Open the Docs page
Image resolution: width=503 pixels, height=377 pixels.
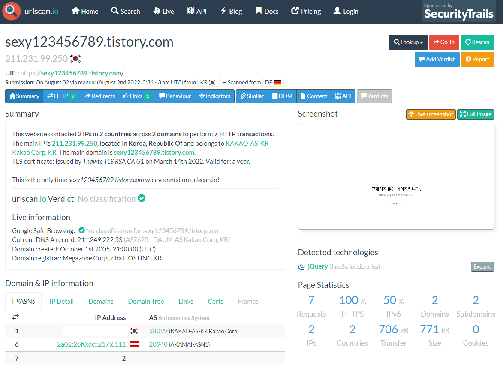point(267,11)
